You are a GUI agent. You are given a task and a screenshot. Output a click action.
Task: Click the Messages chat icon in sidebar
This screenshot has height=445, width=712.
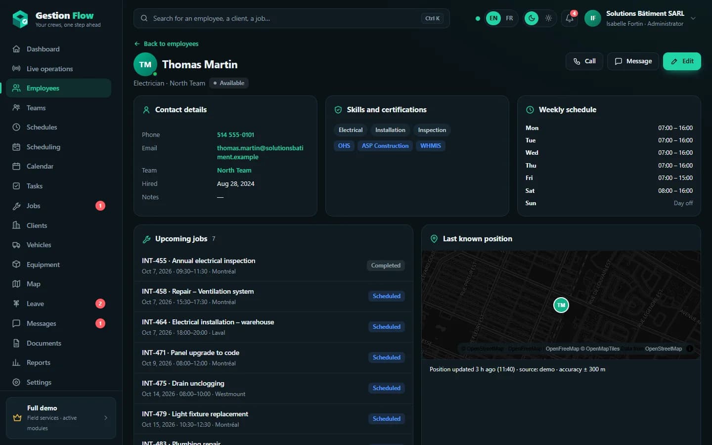click(x=16, y=323)
